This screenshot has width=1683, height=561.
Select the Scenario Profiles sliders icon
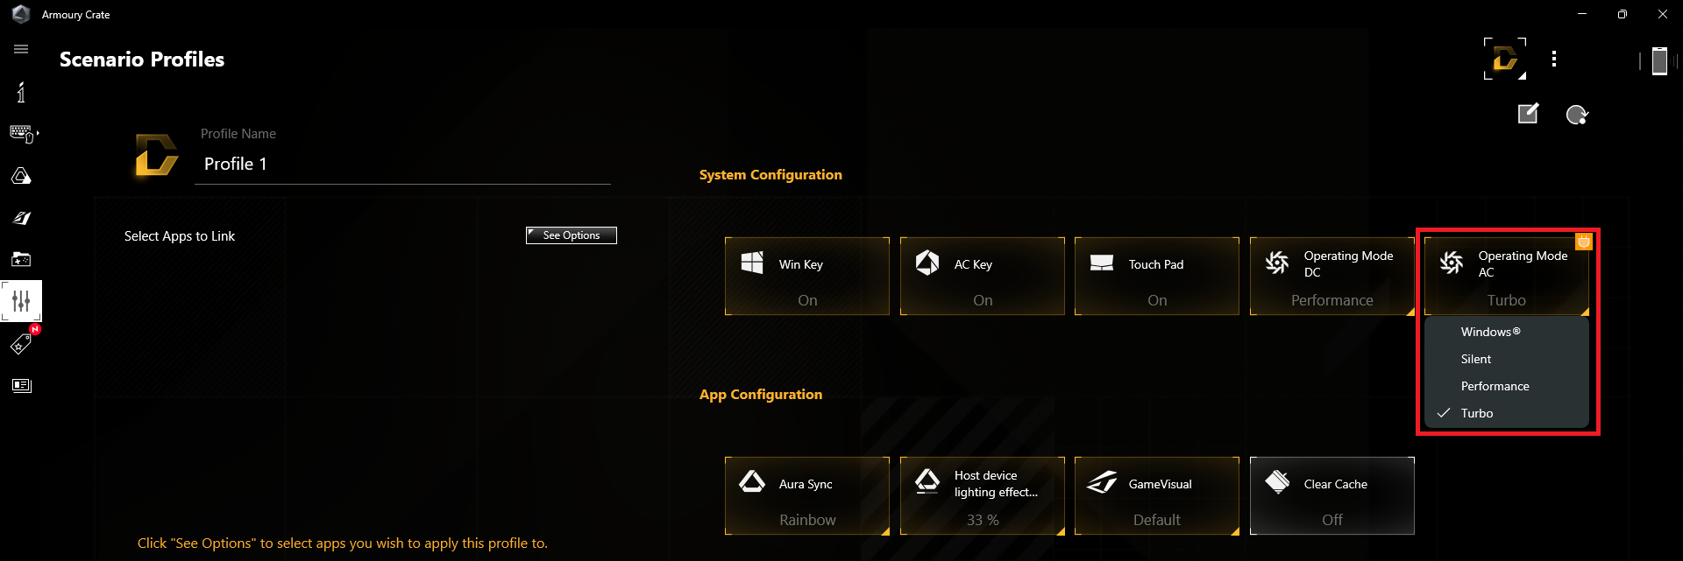pos(21,301)
